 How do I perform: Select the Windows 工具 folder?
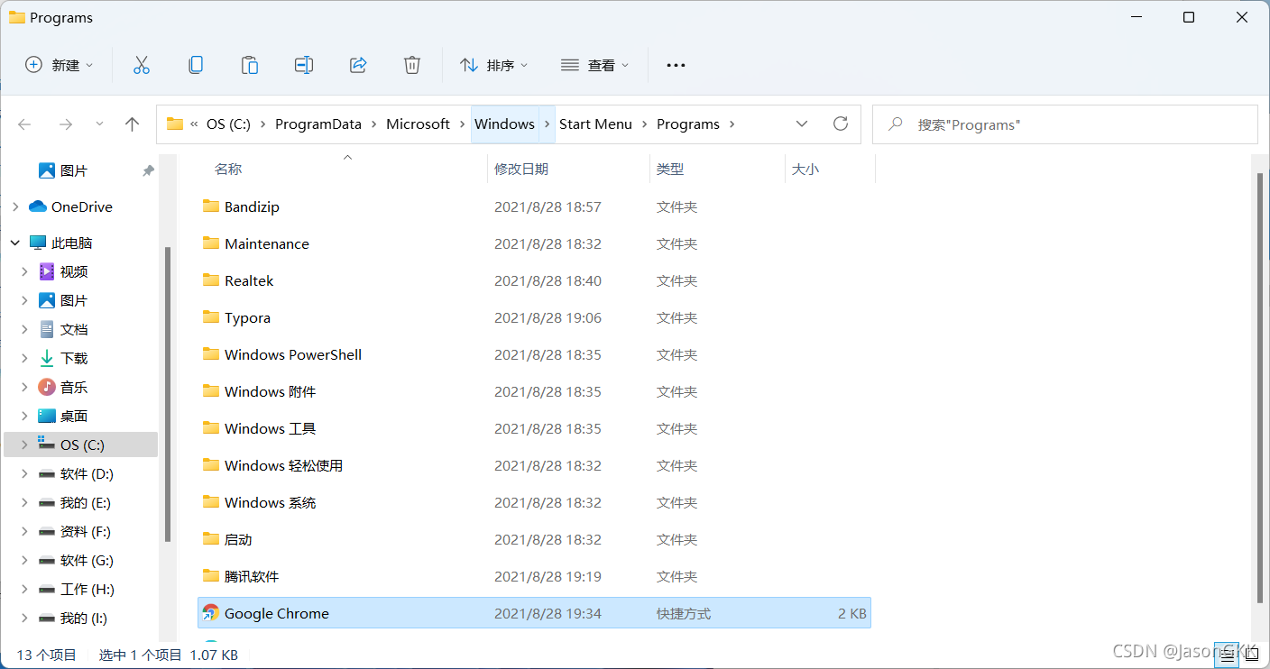pos(534,428)
